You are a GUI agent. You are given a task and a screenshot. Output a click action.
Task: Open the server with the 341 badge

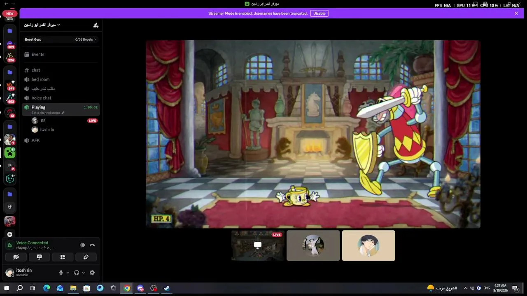(10, 86)
